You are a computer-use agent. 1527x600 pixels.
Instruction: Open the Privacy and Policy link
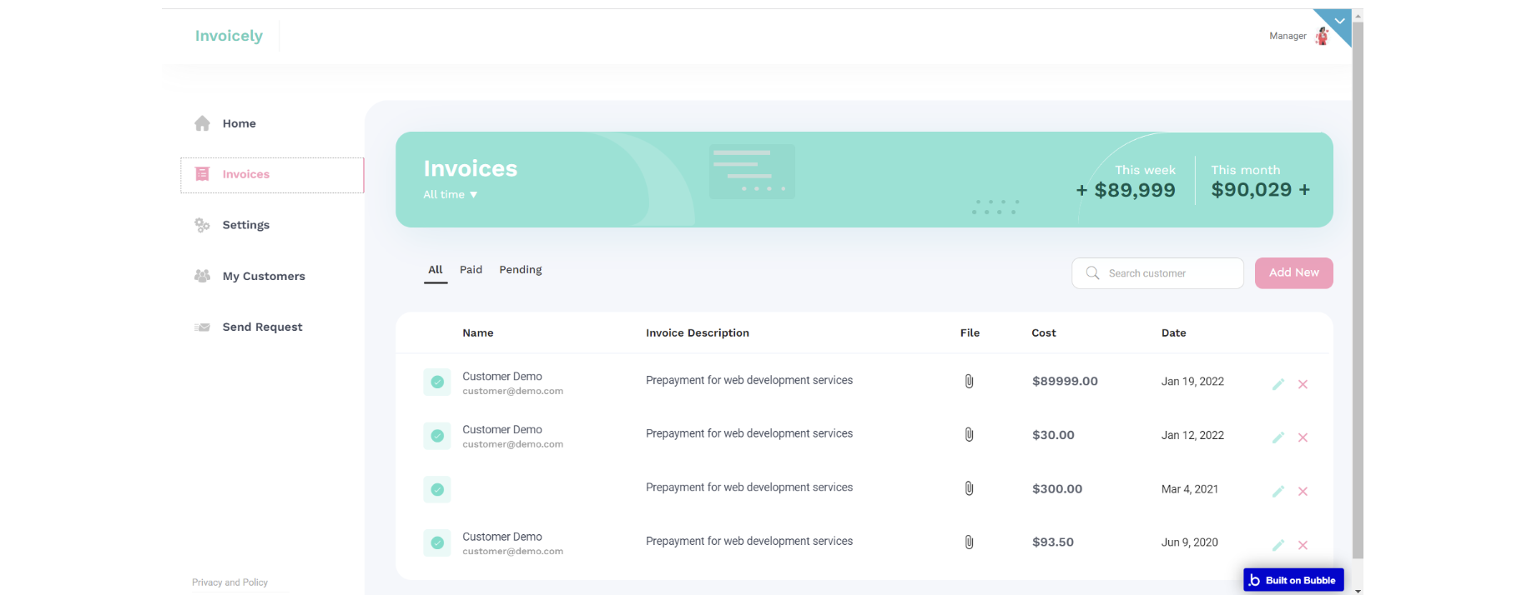tap(229, 582)
